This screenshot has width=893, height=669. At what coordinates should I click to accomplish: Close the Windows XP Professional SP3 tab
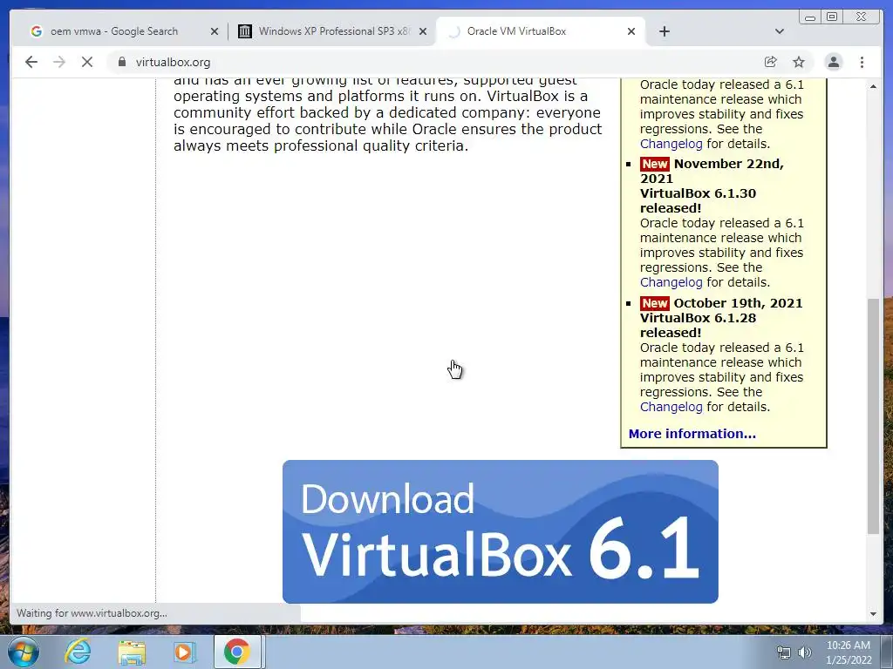(x=423, y=31)
